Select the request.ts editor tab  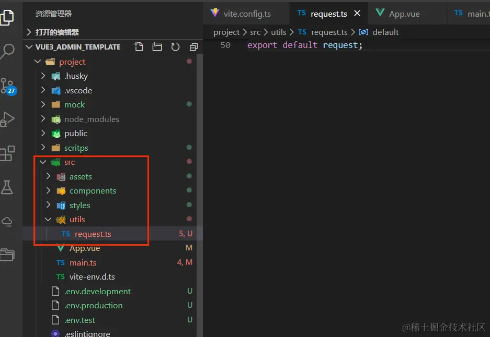328,14
